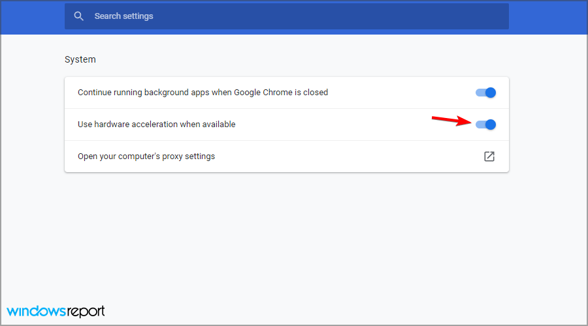Click the red arrow annotation
Viewport: 588px width, 326px height.
coord(451,120)
